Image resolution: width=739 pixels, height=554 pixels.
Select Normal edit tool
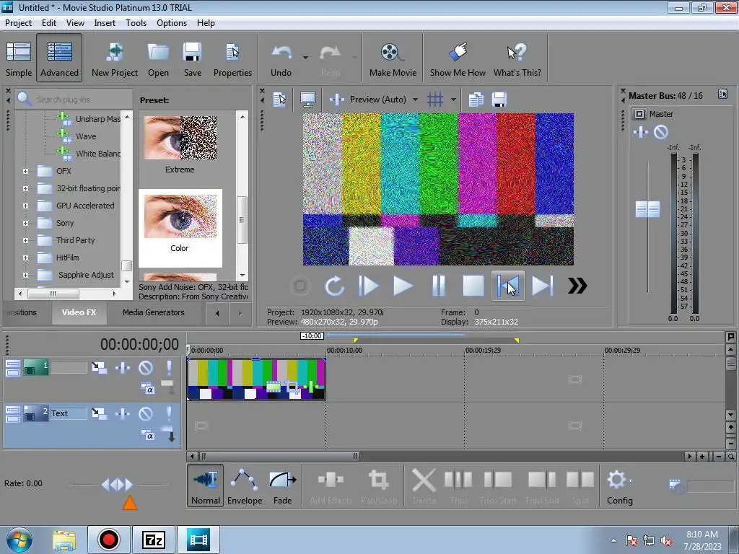click(206, 485)
